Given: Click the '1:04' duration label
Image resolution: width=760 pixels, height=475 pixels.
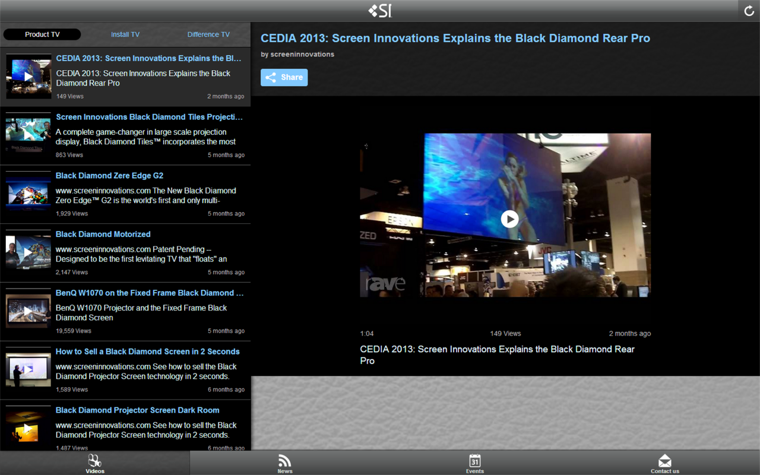Looking at the screenshot, I should point(367,334).
